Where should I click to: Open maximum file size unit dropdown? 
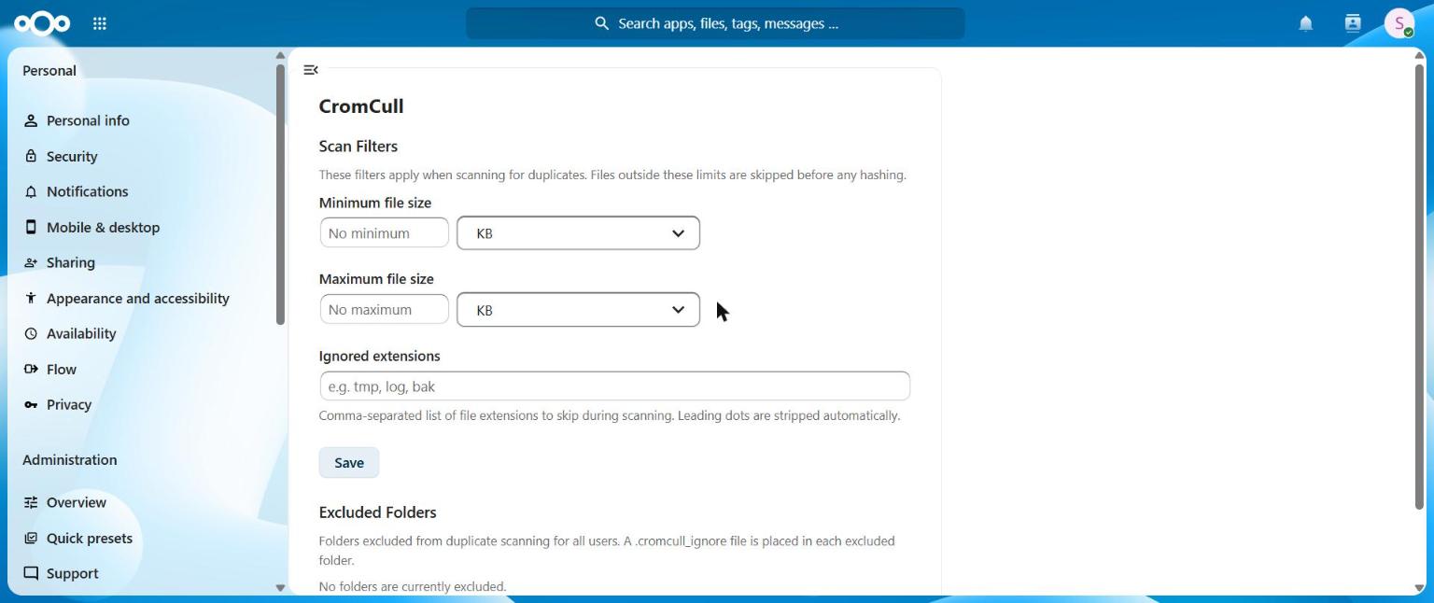tap(578, 310)
